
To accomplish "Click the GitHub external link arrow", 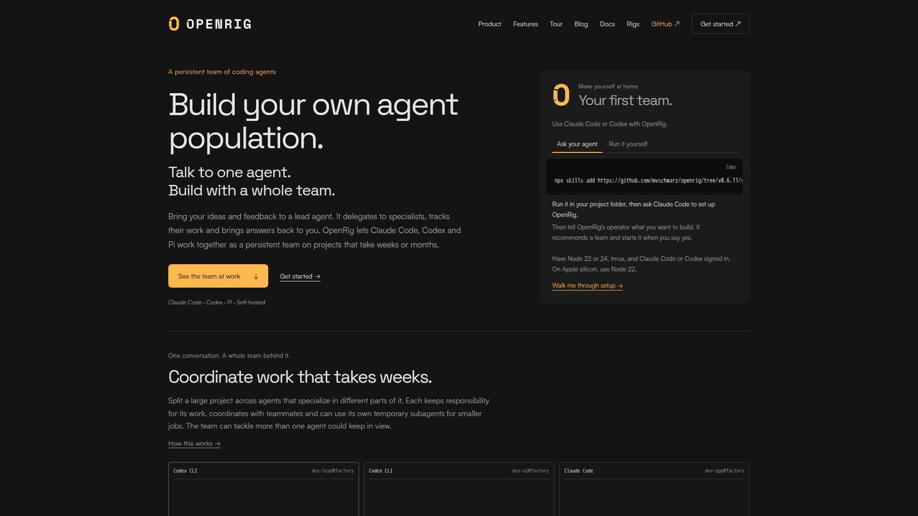I will click(x=677, y=24).
